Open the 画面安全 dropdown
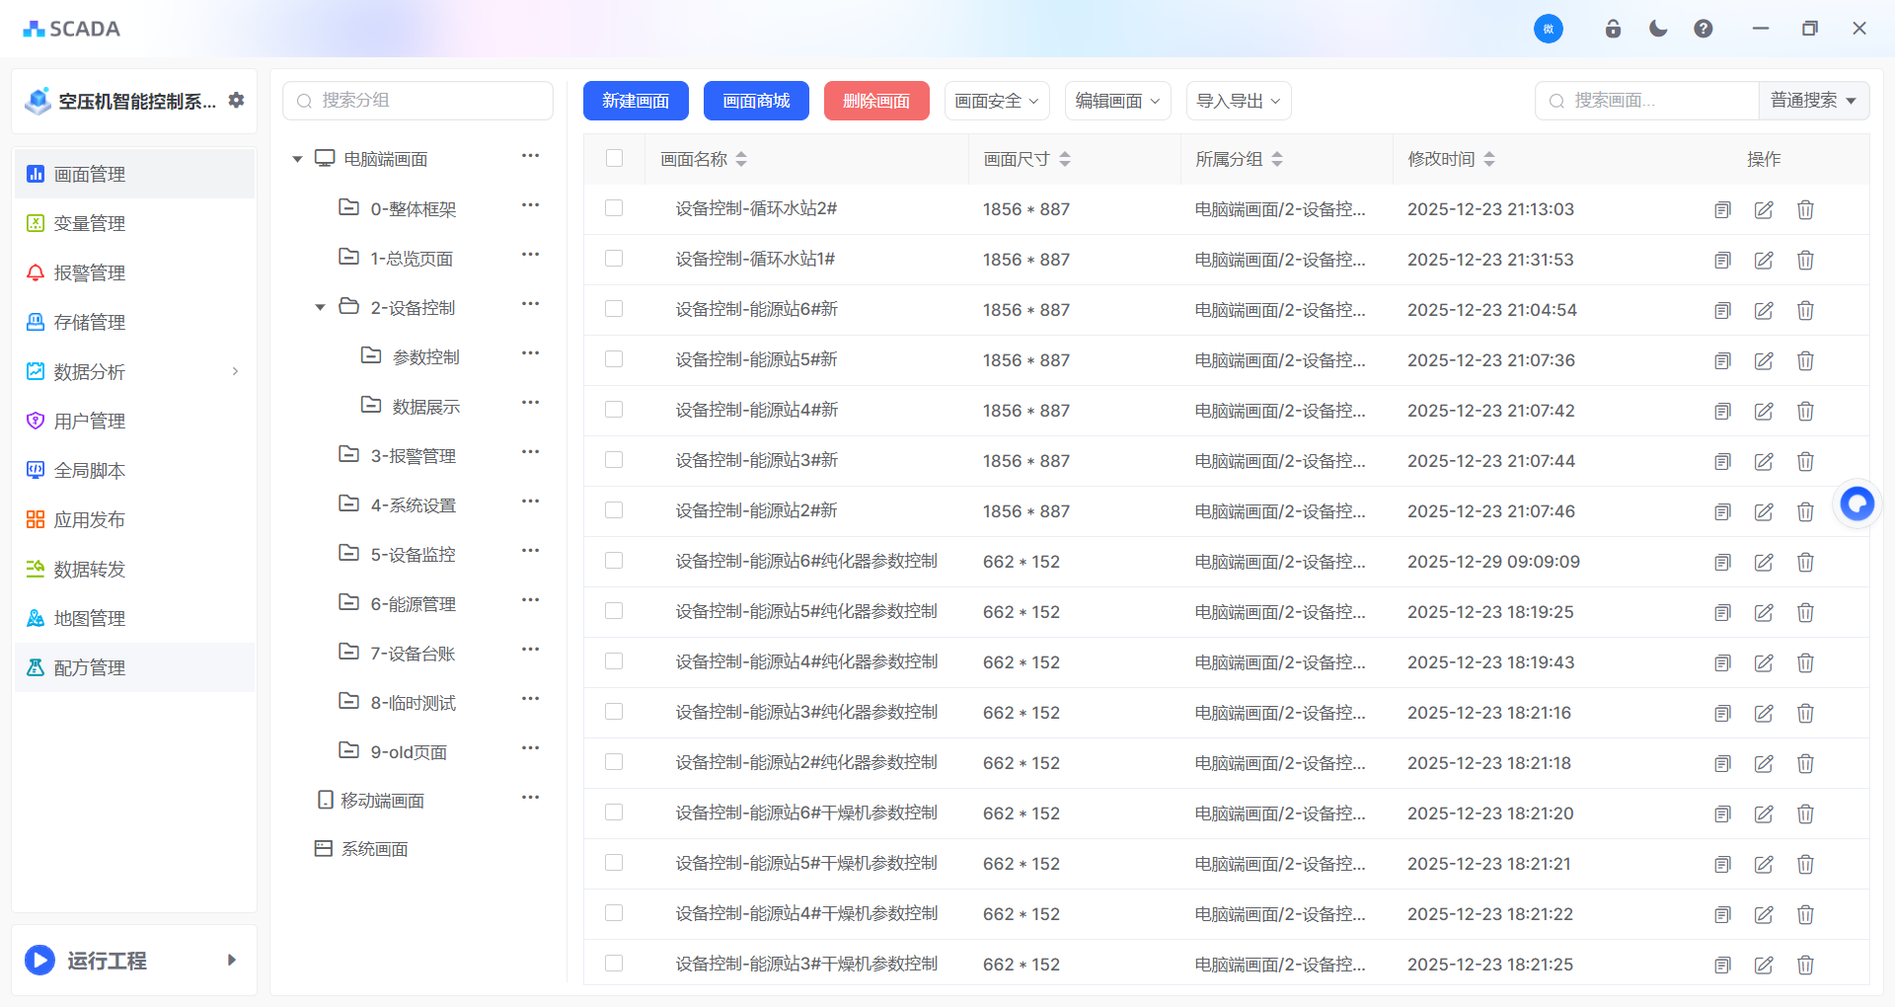Viewport: 1895px width, 1007px height. pyautogui.click(x=996, y=101)
